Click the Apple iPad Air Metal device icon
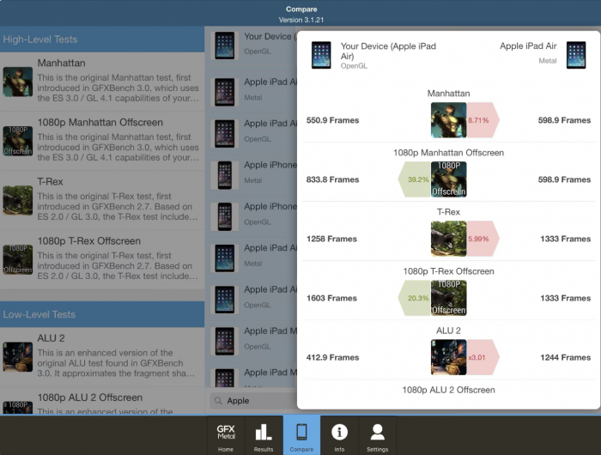The width and height of the screenshot is (601, 455). (576, 54)
